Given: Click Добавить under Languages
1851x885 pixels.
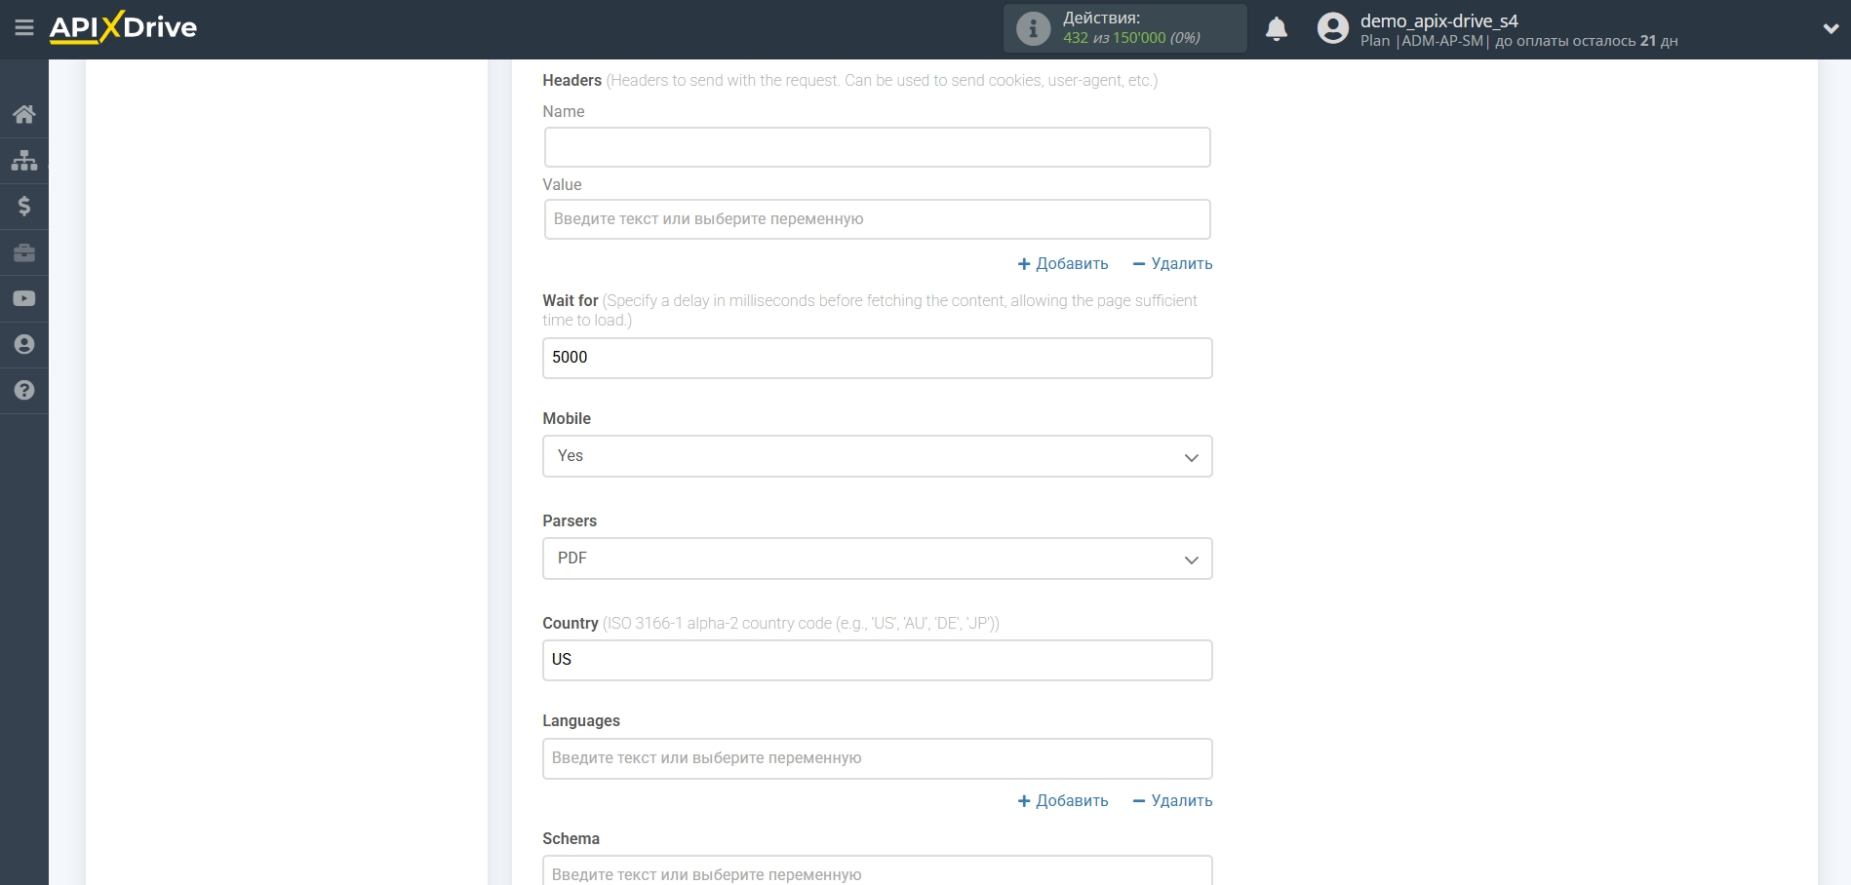Looking at the screenshot, I should point(1063,801).
